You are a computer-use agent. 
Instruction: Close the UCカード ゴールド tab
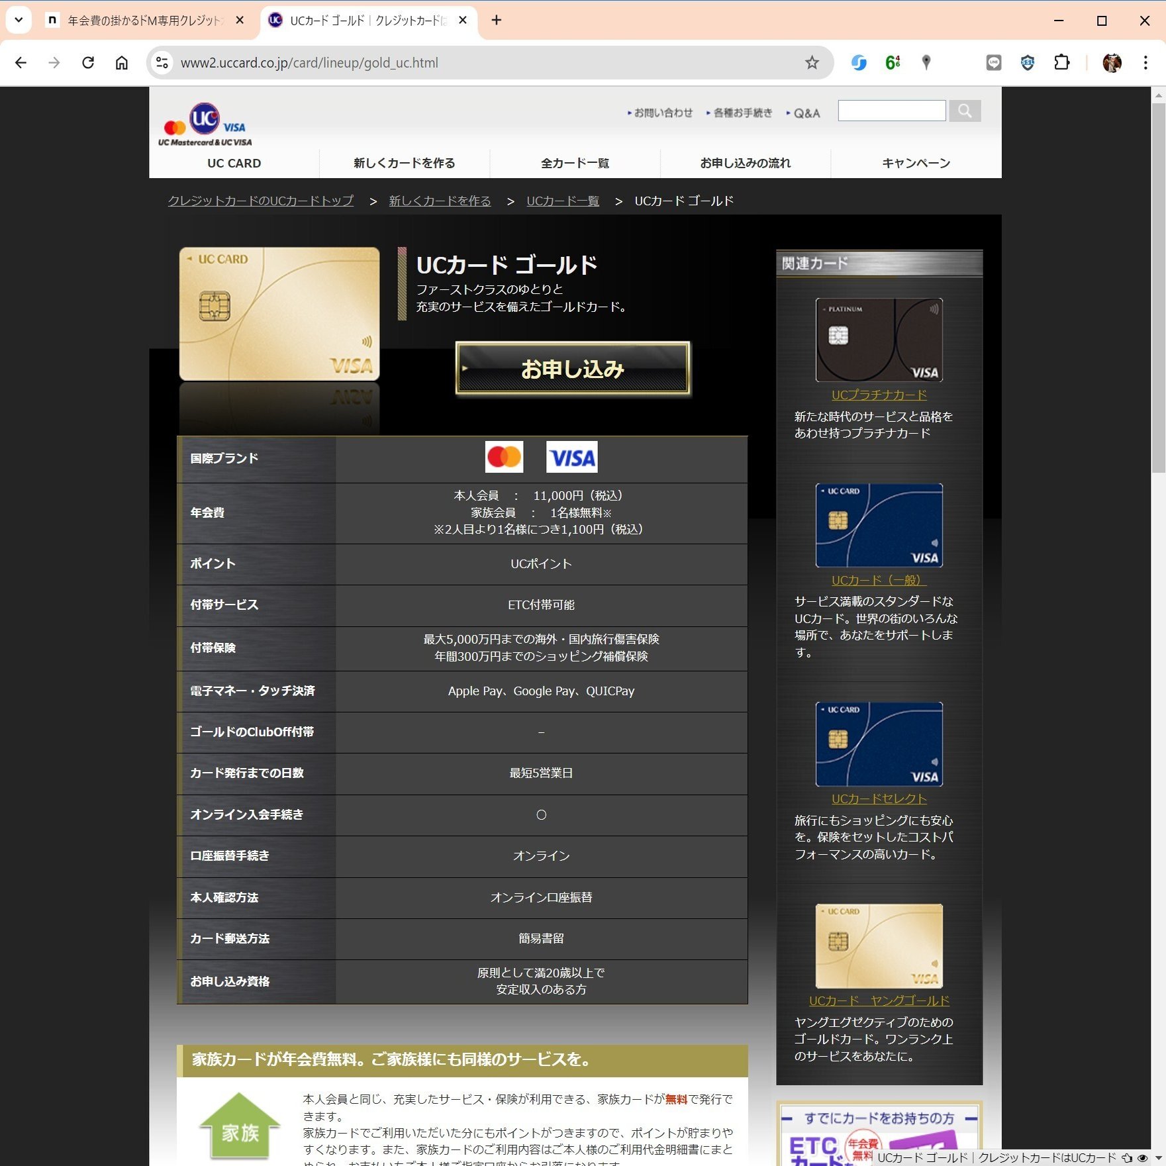pyautogui.click(x=463, y=21)
